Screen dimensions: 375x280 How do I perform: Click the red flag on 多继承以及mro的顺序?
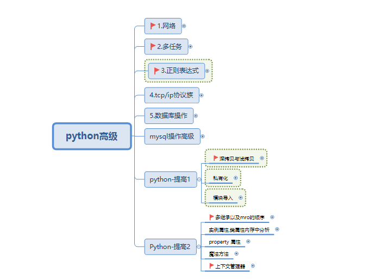tap(211, 217)
